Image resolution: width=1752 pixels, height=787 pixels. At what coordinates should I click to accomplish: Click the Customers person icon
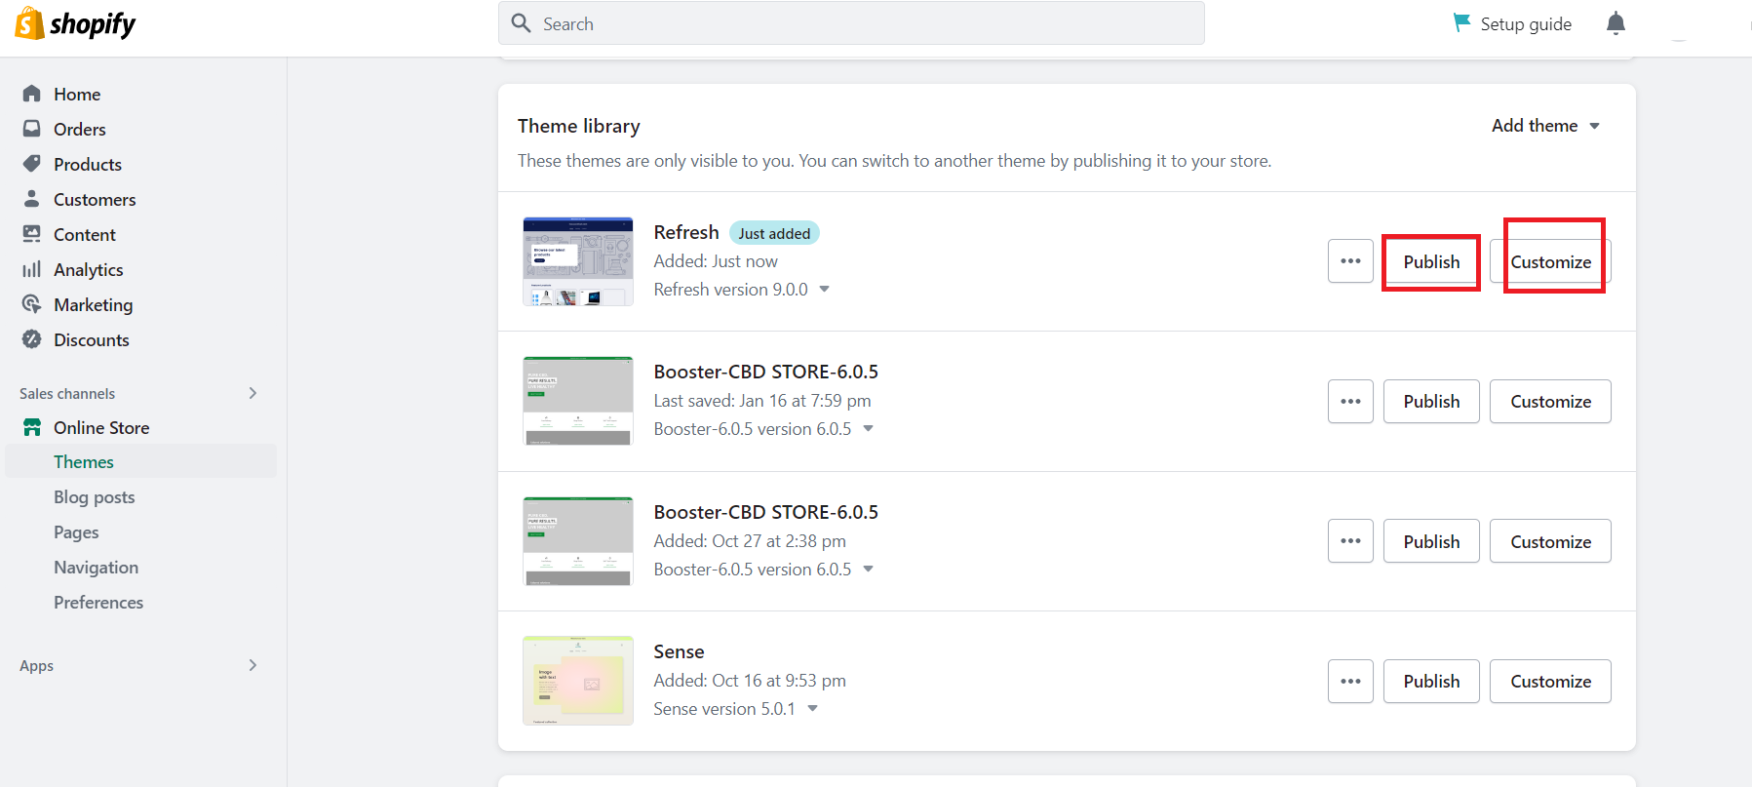pos(32,199)
